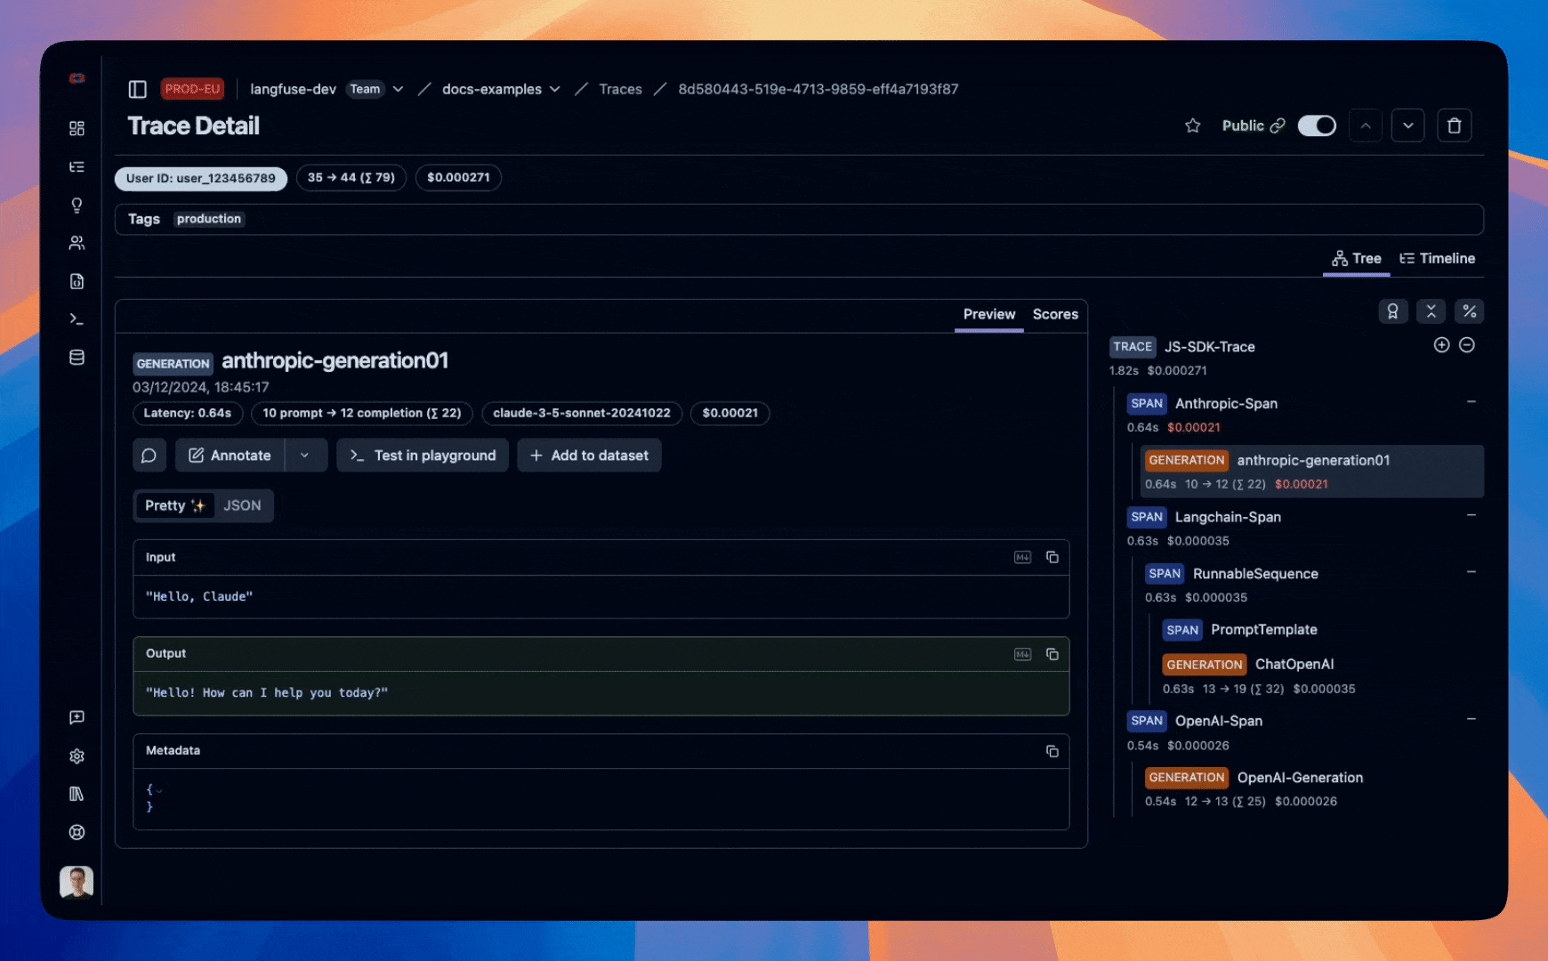Go to previous trace with up arrow
1548x961 pixels.
1366,125
